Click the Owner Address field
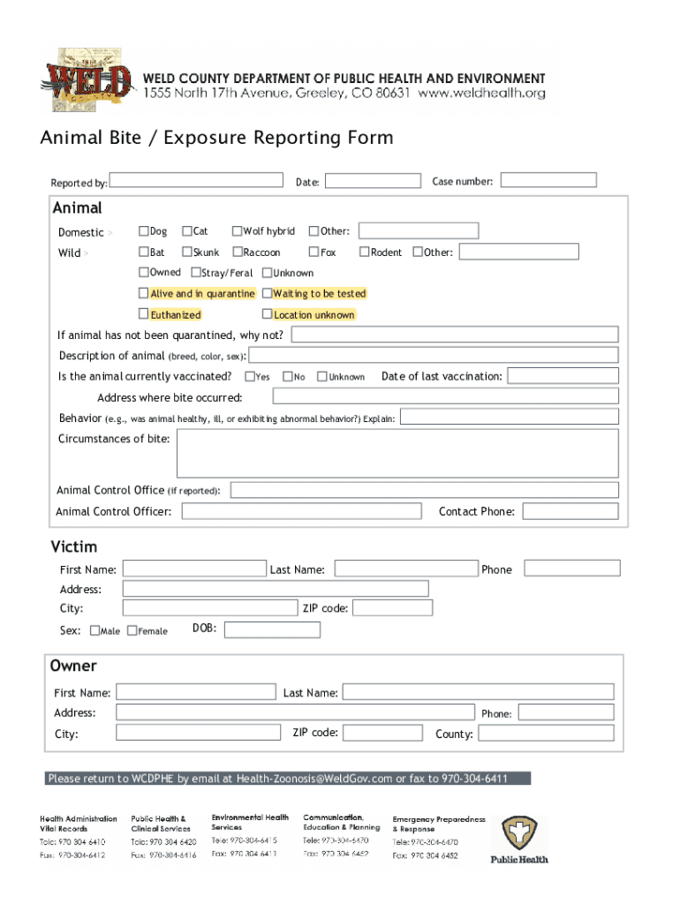 click(x=295, y=712)
